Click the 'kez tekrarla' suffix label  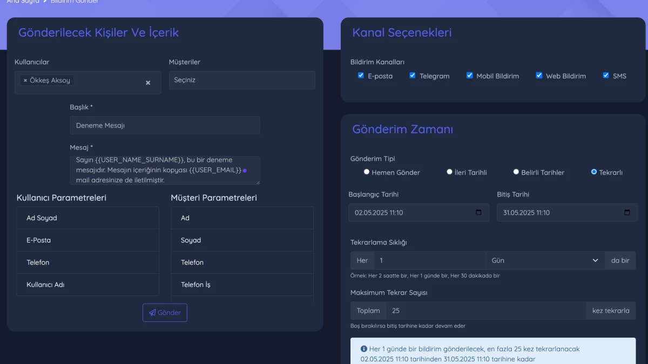click(611, 311)
